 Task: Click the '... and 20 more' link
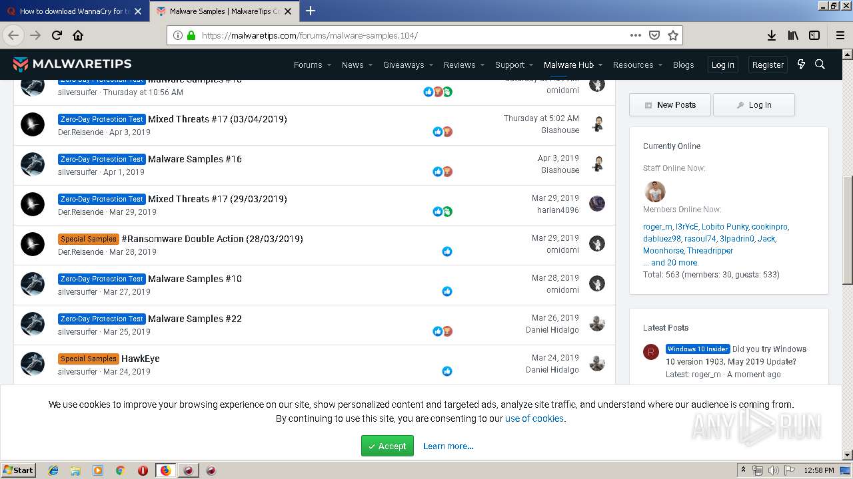(670, 263)
